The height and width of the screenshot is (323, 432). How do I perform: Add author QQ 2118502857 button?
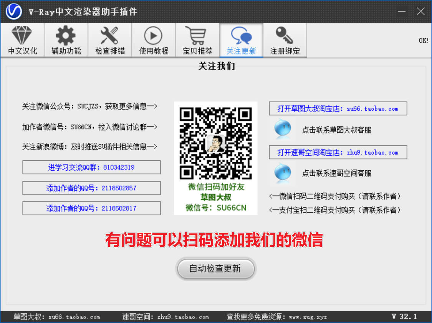tap(91, 188)
